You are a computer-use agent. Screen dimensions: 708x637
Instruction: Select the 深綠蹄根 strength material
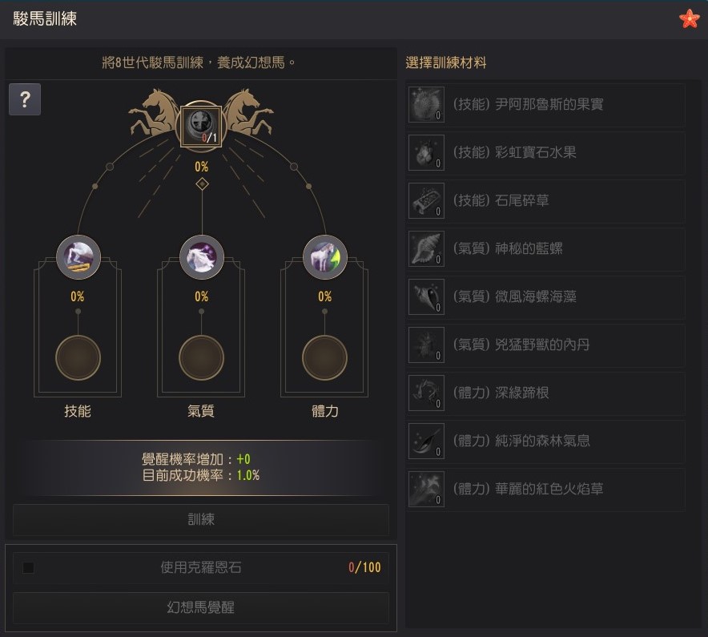coord(546,393)
